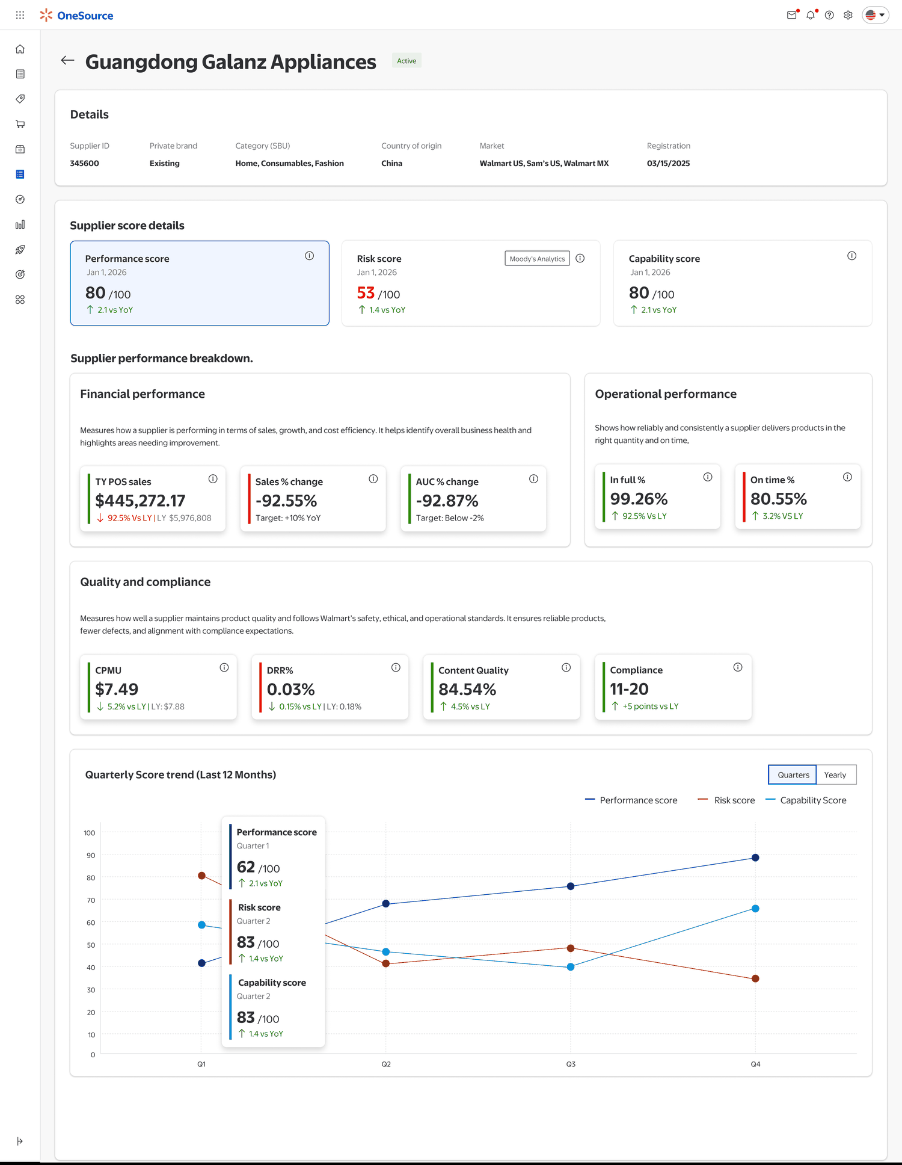Click registration date 03/15/2025

pos(668,163)
